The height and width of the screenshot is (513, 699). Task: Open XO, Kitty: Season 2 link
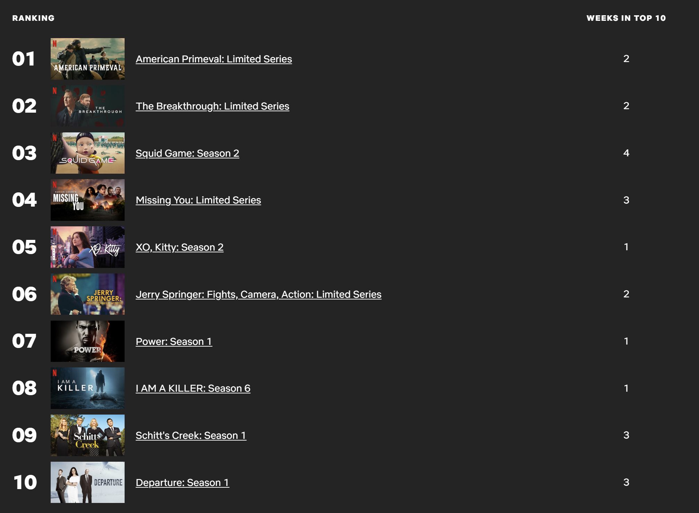[179, 247]
